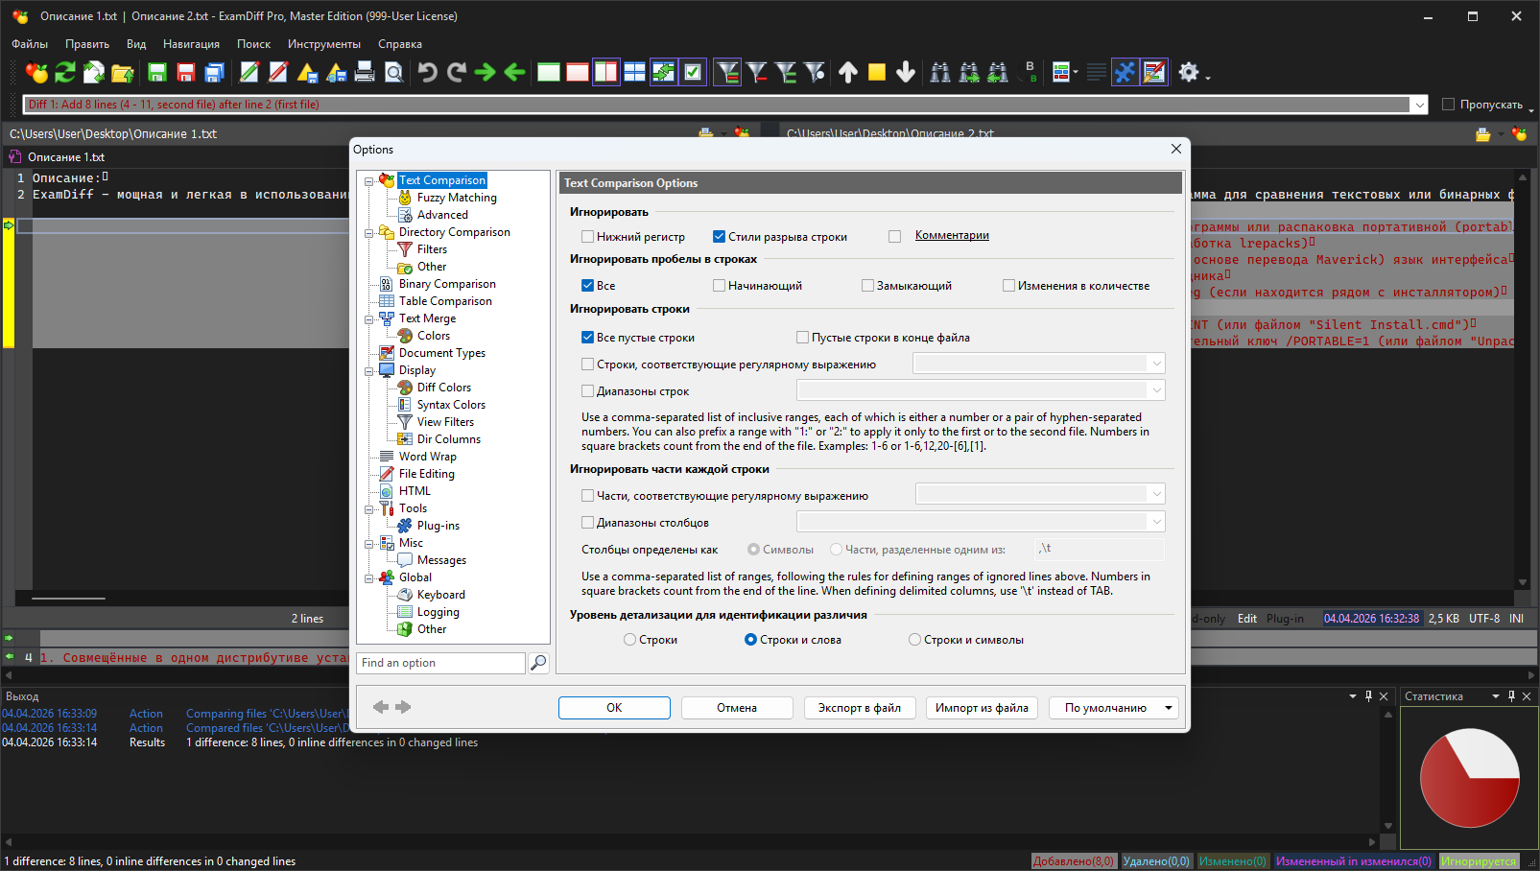Open the Инструменты menu
The image size is (1540, 871).
(324, 44)
